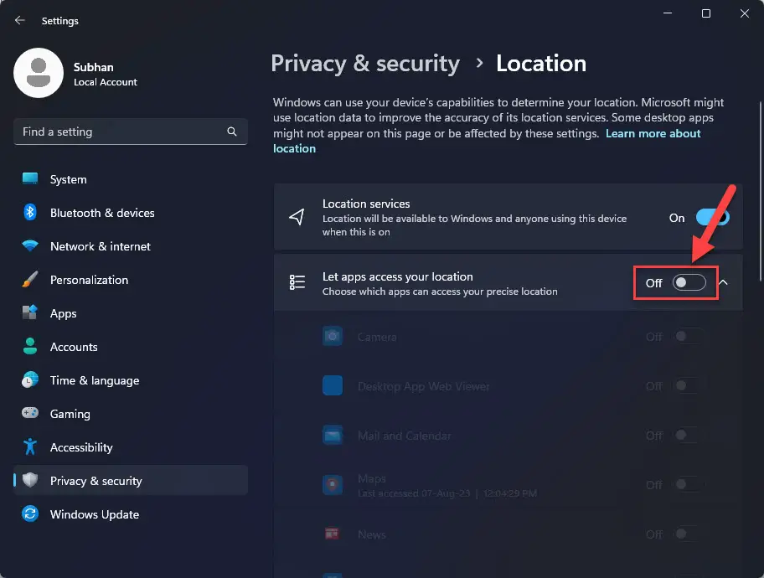The height and width of the screenshot is (578, 764).
Task: Click the Maps app icon
Action: tap(333, 485)
